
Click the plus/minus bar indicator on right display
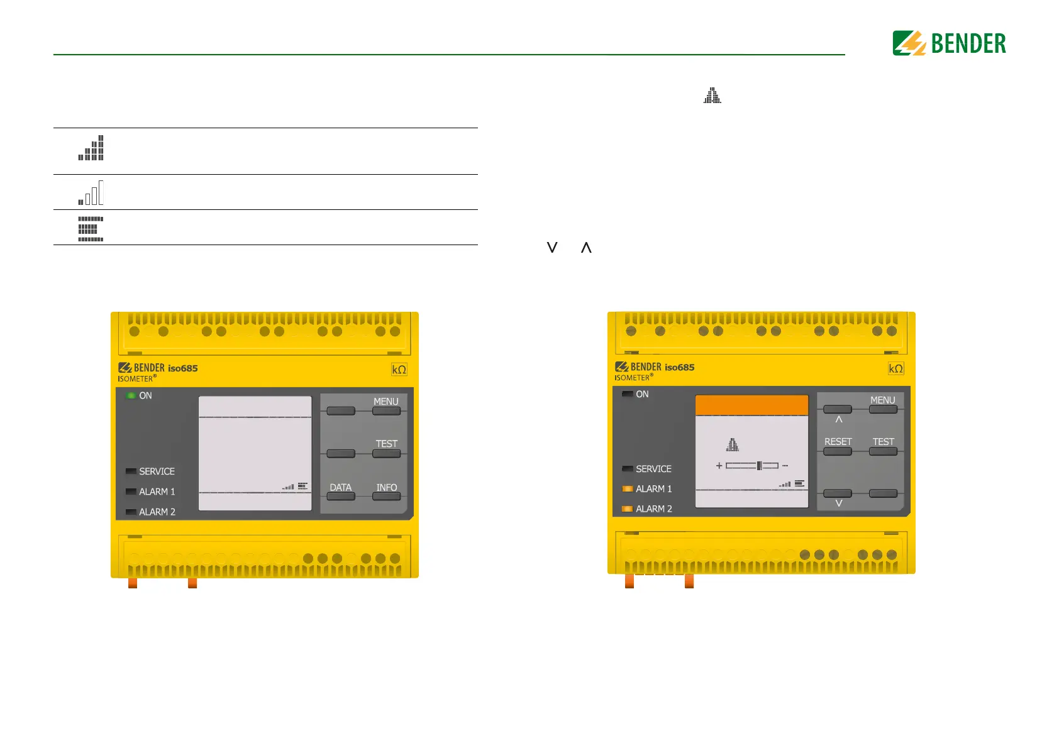point(752,466)
